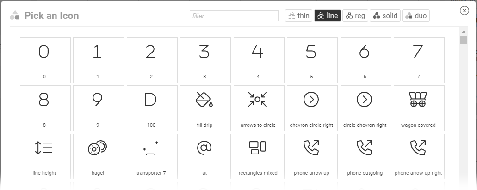Screen dimensions: 477x190
Task: Pick the number 3 icon
Action: point(205,60)
